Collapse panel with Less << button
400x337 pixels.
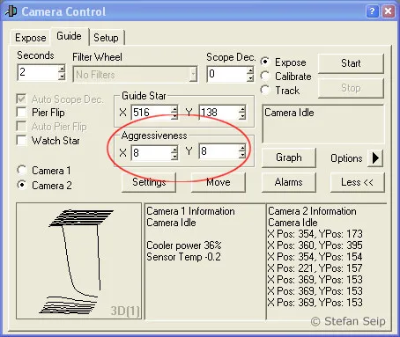click(x=357, y=182)
